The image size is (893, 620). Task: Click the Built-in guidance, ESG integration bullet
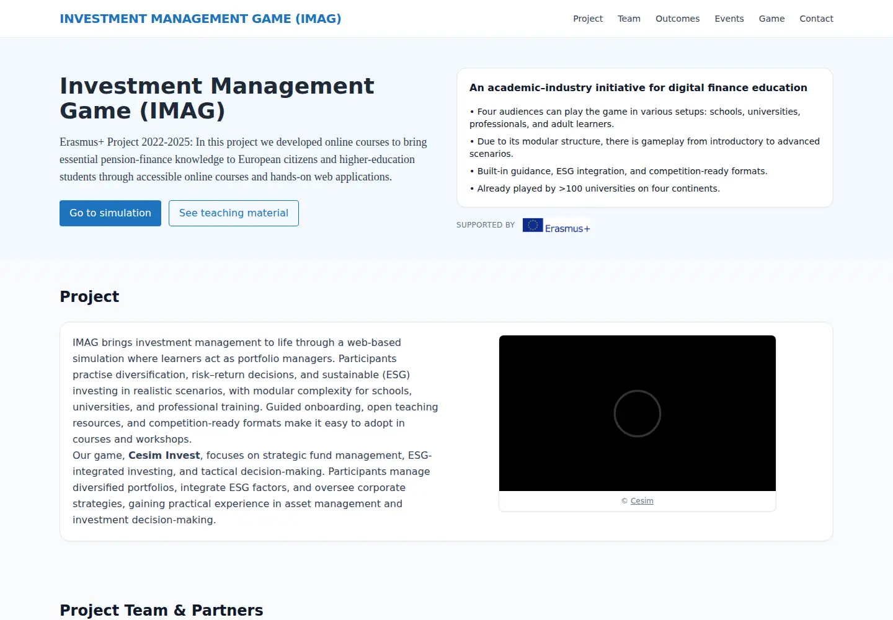point(618,171)
